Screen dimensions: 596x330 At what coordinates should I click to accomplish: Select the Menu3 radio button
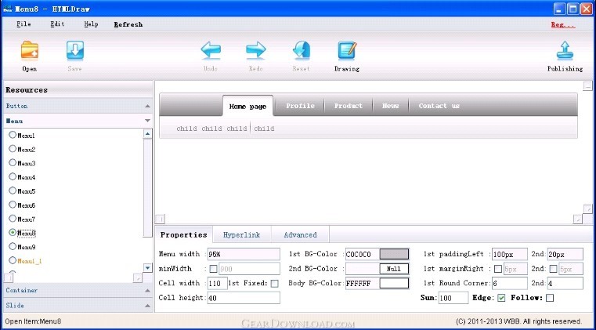pos(13,163)
